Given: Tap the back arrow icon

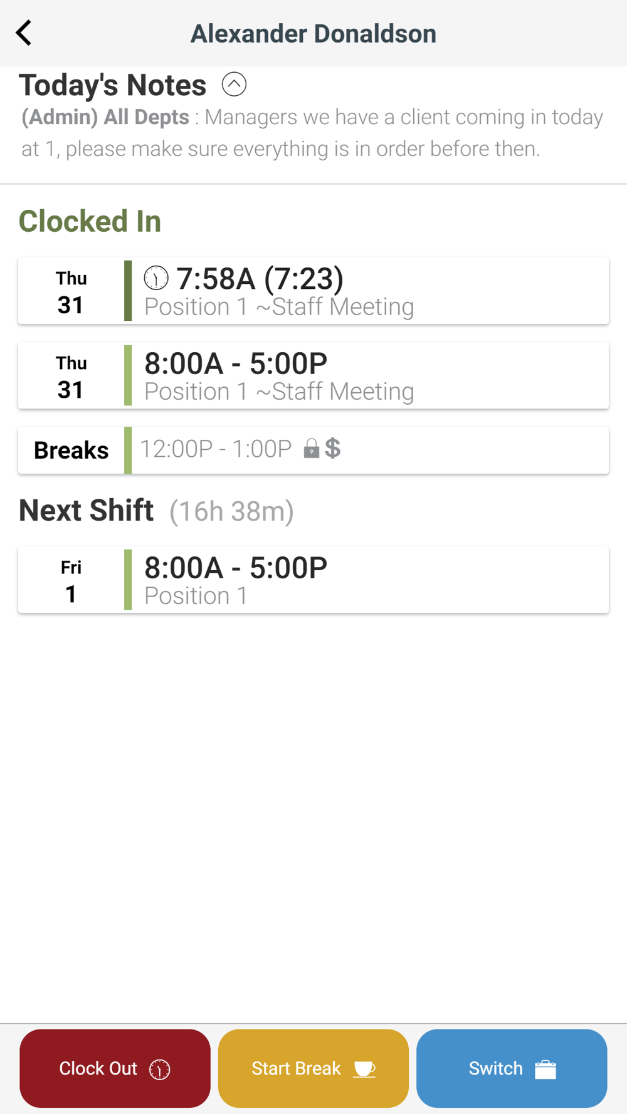Looking at the screenshot, I should [x=24, y=33].
